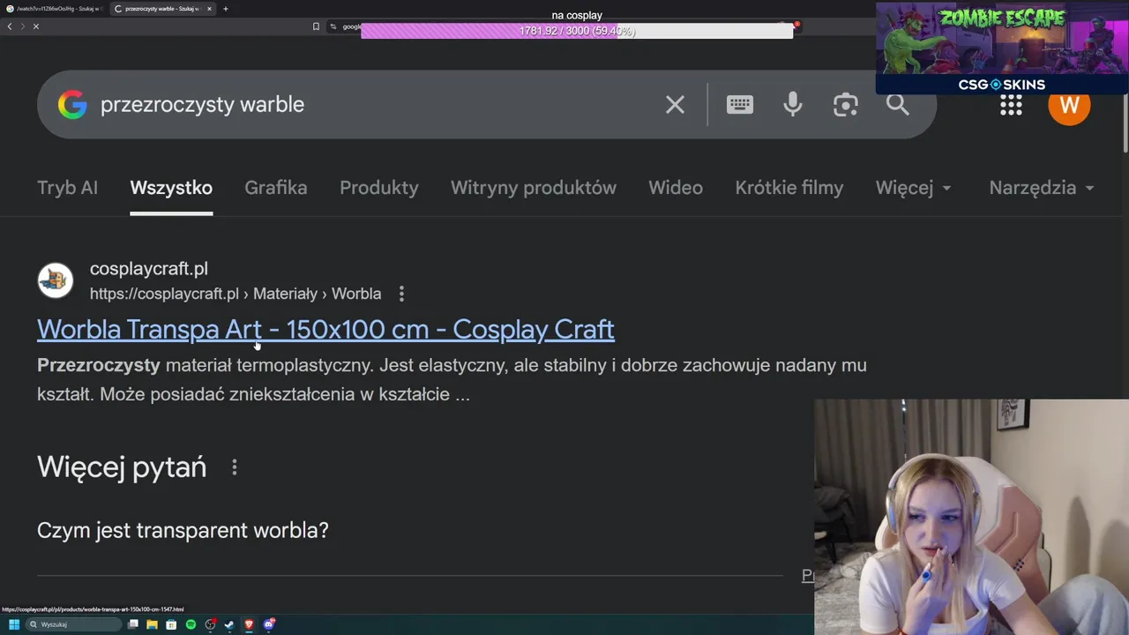Image resolution: width=1129 pixels, height=635 pixels.
Task: Open Steam from the taskbar
Action: (229, 624)
